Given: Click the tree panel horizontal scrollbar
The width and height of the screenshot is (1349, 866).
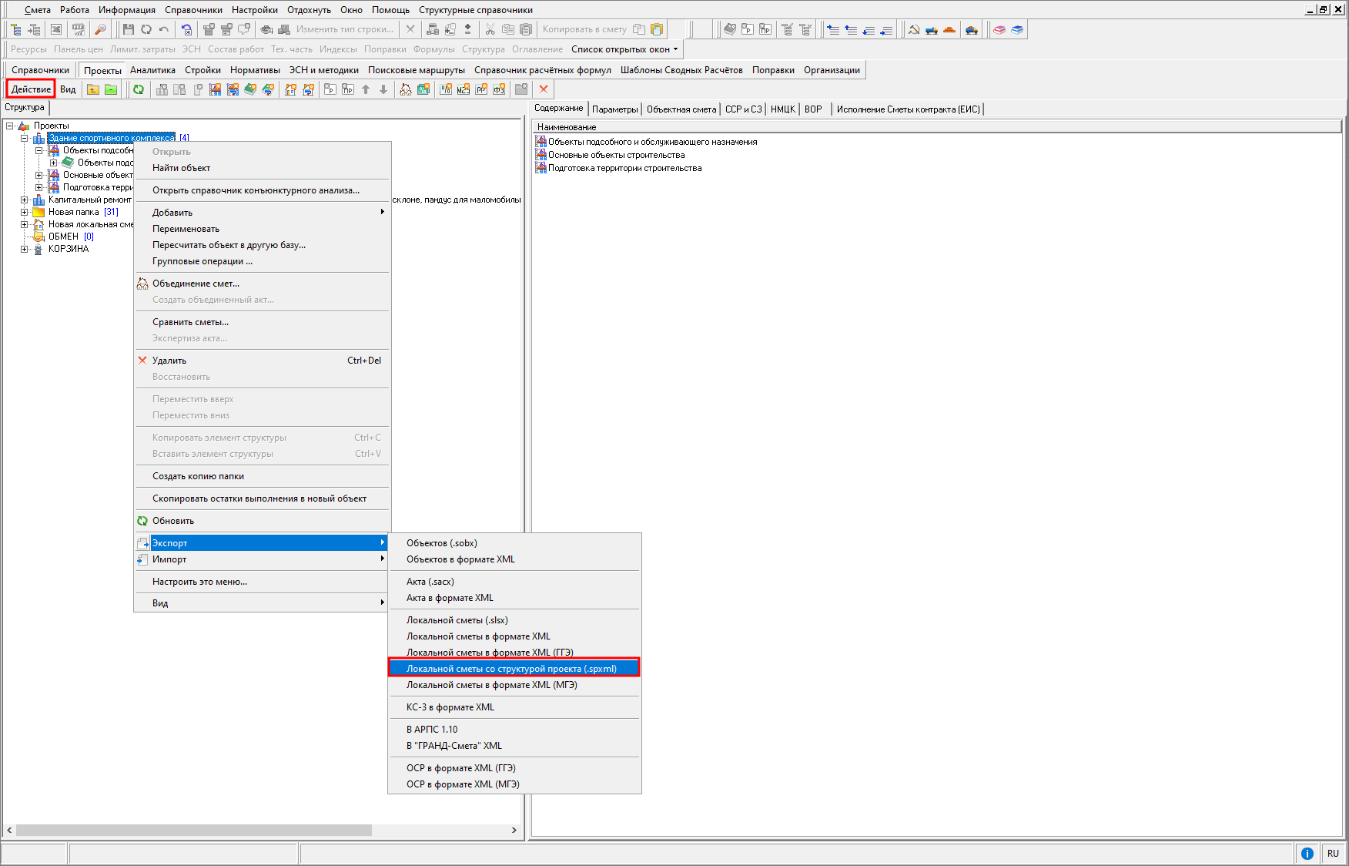Looking at the screenshot, I should (x=192, y=830).
